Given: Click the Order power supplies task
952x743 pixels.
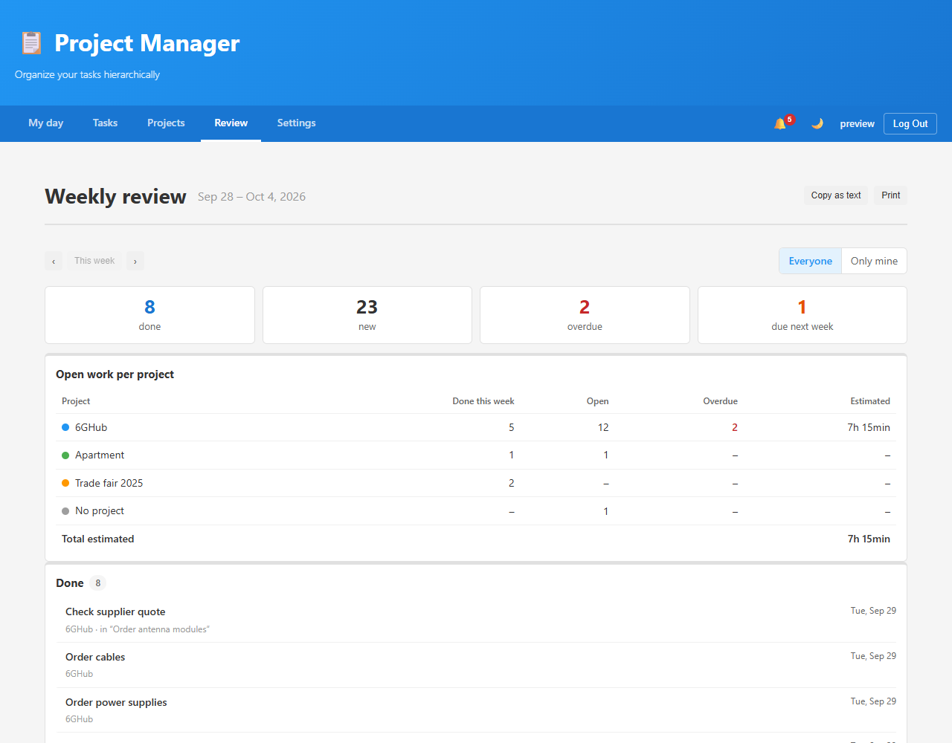Looking at the screenshot, I should click(476, 710).
